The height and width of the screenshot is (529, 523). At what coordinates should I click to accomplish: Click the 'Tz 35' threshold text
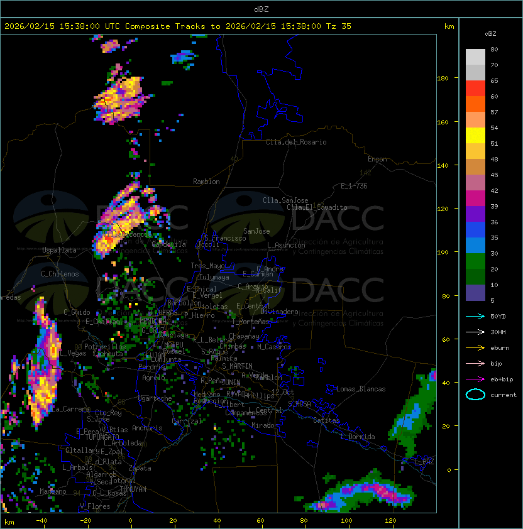[339, 26]
